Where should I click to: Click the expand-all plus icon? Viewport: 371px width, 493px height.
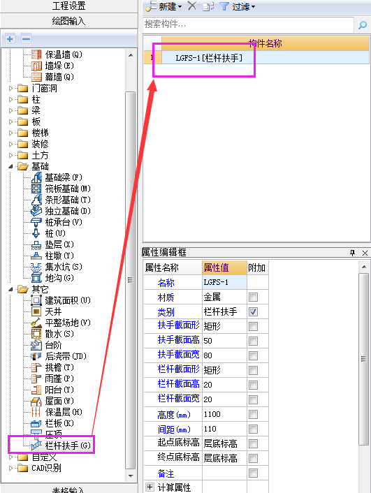[x=10, y=39]
